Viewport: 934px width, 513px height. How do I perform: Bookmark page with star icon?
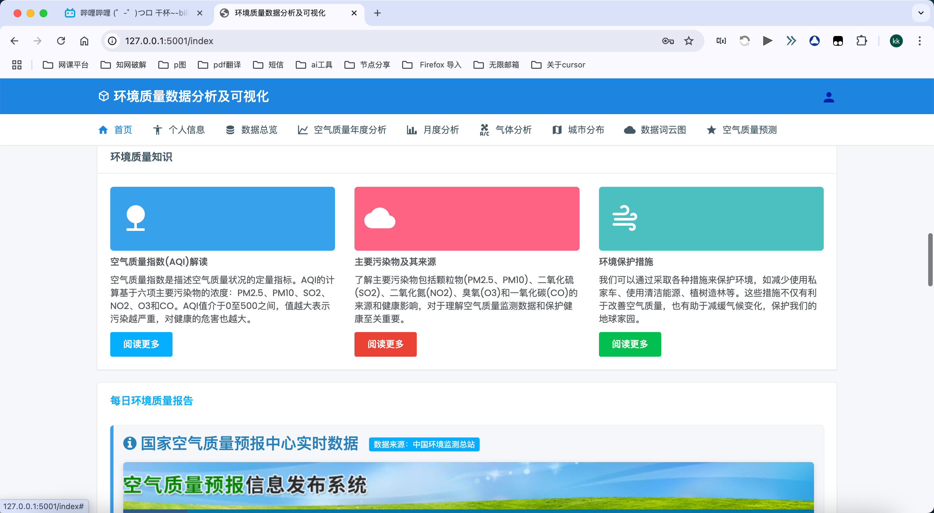(689, 41)
